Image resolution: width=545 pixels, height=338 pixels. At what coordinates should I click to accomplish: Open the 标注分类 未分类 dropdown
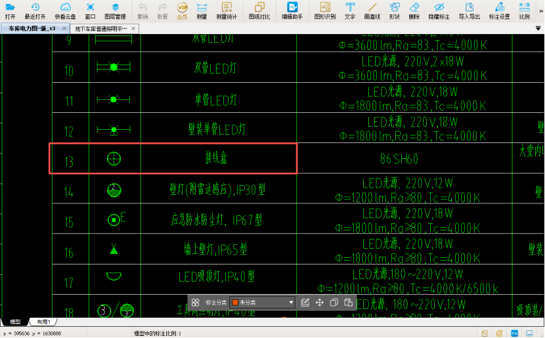pos(262,303)
